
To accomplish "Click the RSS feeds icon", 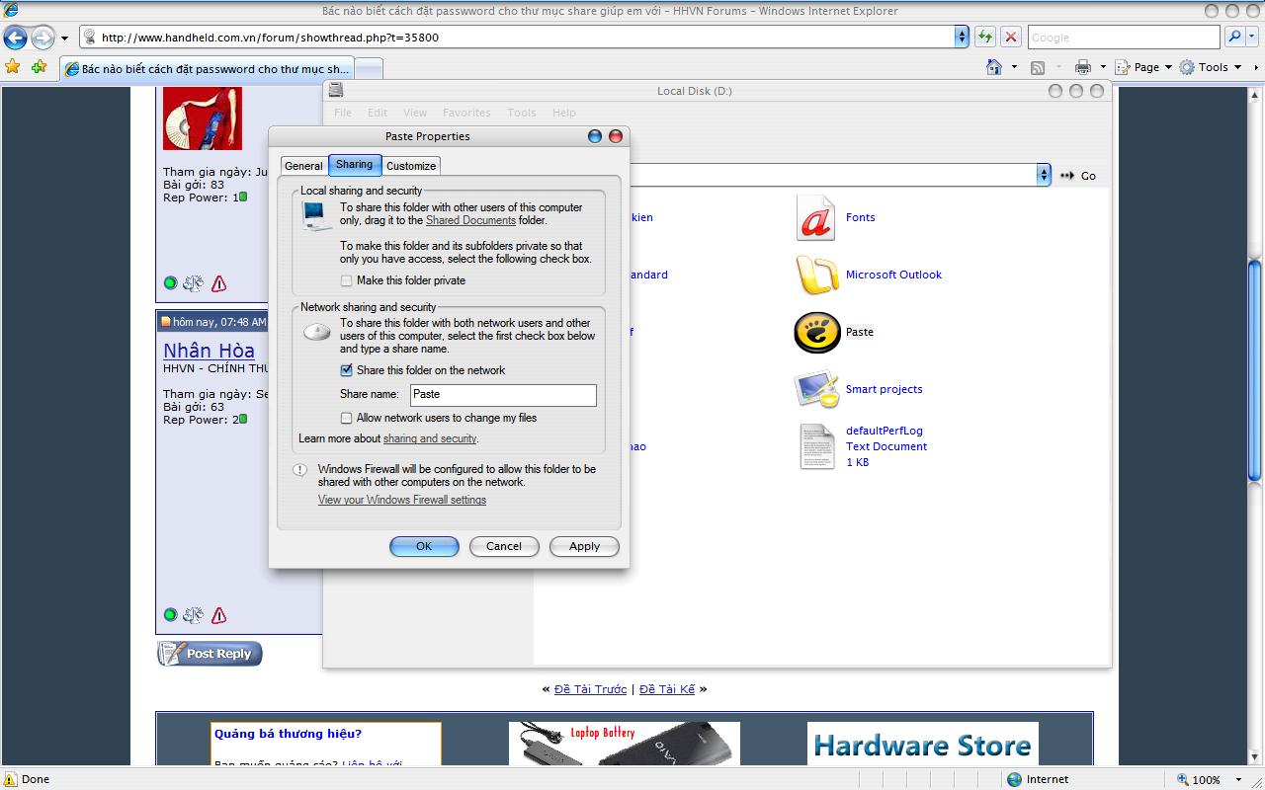I will point(1038,67).
